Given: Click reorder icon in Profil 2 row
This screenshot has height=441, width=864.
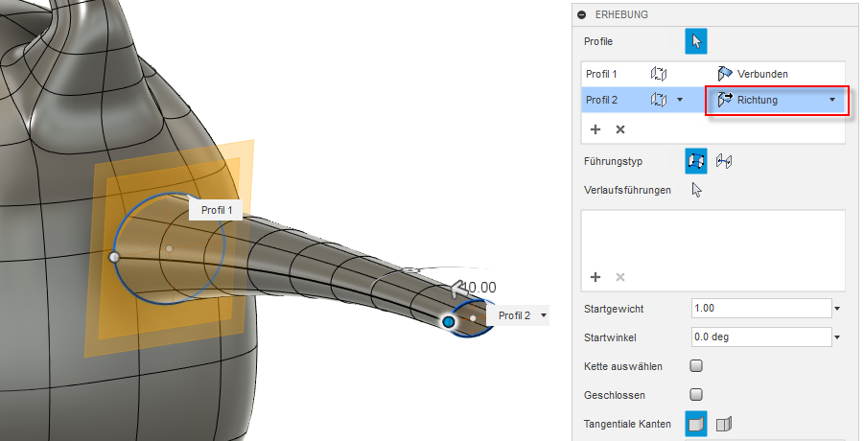Looking at the screenshot, I should 659,100.
